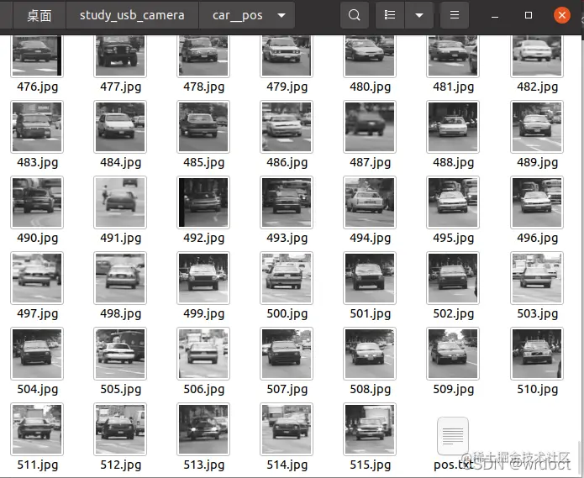This screenshot has height=478, width=584.
Task: Pick the 491.jpg picture
Action: [x=120, y=202]
